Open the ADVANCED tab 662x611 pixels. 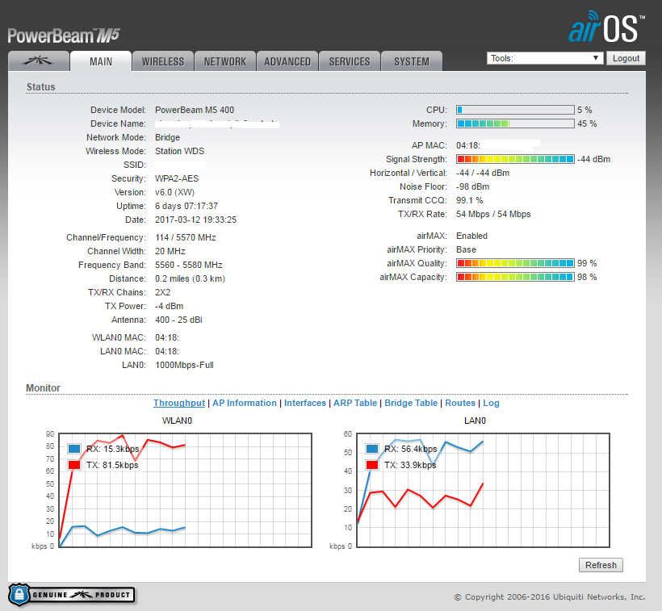[287, 61]
